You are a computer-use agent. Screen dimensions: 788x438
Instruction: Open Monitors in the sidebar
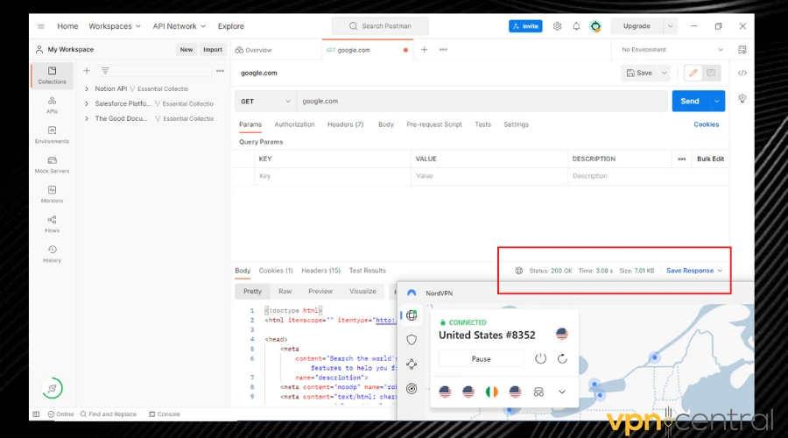click(x=52, y=194)
